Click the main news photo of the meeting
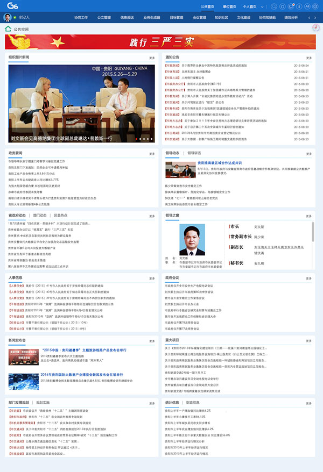Viewport: 323px width, 472px height. pos(82,104)
